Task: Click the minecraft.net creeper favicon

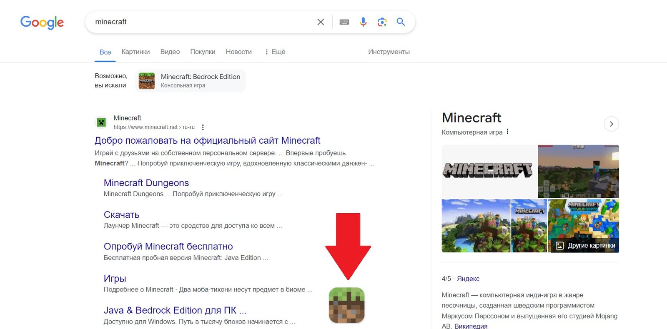Action: [x=101, y=122]
